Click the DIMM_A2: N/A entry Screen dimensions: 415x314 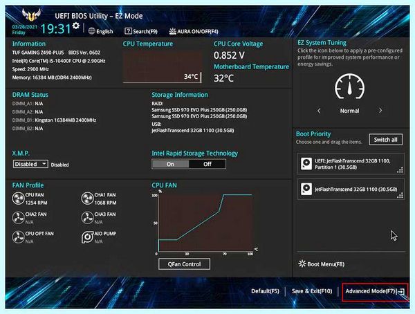click(x=28, y=112)
